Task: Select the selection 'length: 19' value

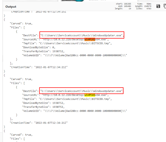Action: [x=123, y=8]
